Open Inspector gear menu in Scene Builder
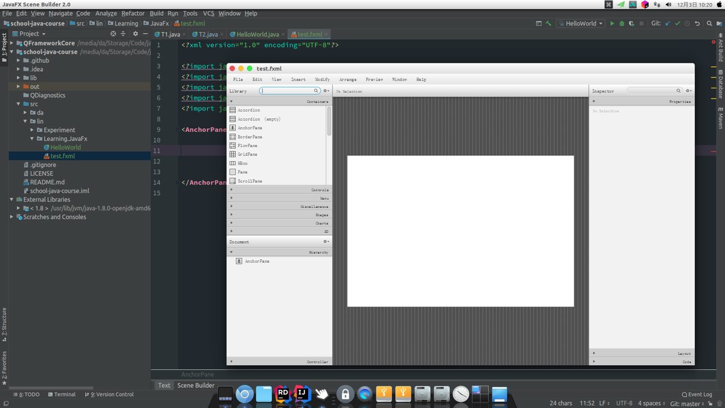The image size is (725, 408). (x=689, y=91)
